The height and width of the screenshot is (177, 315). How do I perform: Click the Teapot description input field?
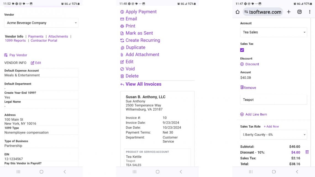[274, 100]
